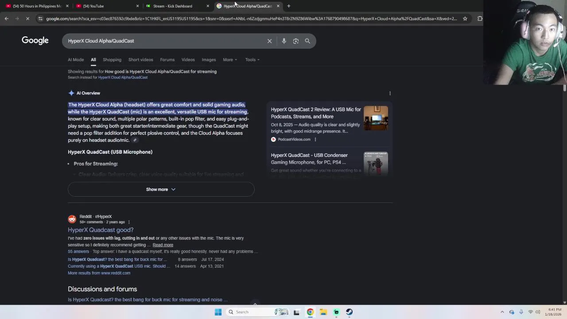
Task: Close the '50 Hours in Philippines' tab
Action: pos(67,6)
